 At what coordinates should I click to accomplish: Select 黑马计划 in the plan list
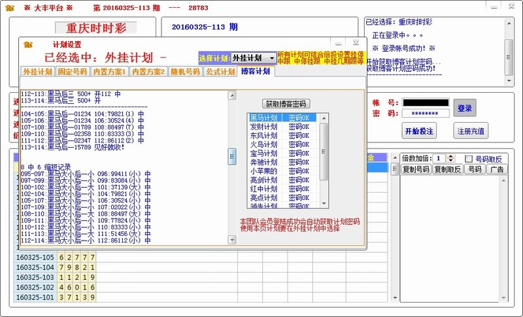[283, 118]
